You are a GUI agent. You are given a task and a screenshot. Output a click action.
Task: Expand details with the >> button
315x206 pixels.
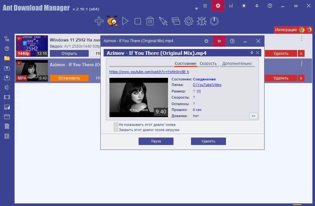[x=253, y=116]
